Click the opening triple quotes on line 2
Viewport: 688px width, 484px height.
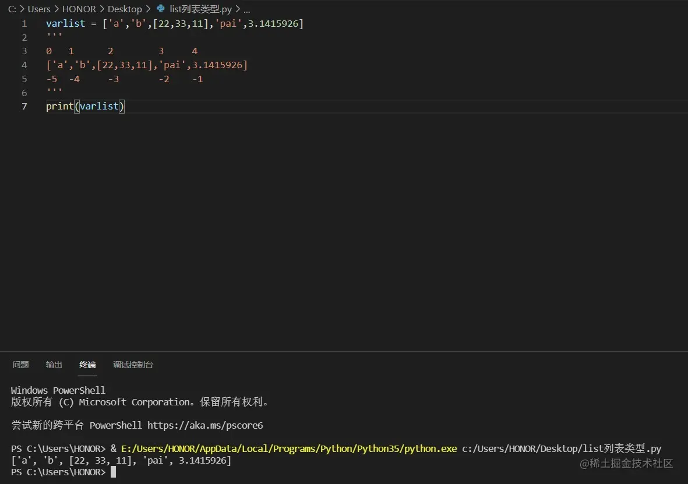[x=54, y=36]
